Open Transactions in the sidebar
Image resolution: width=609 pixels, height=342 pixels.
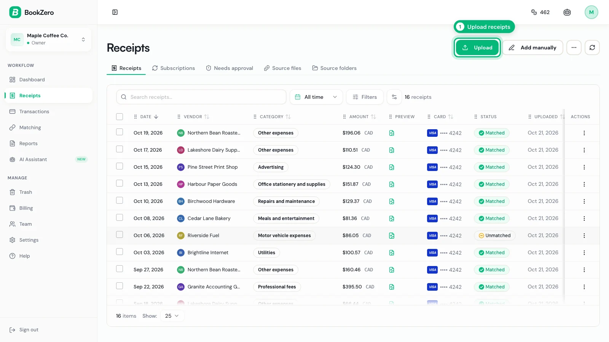48,111
